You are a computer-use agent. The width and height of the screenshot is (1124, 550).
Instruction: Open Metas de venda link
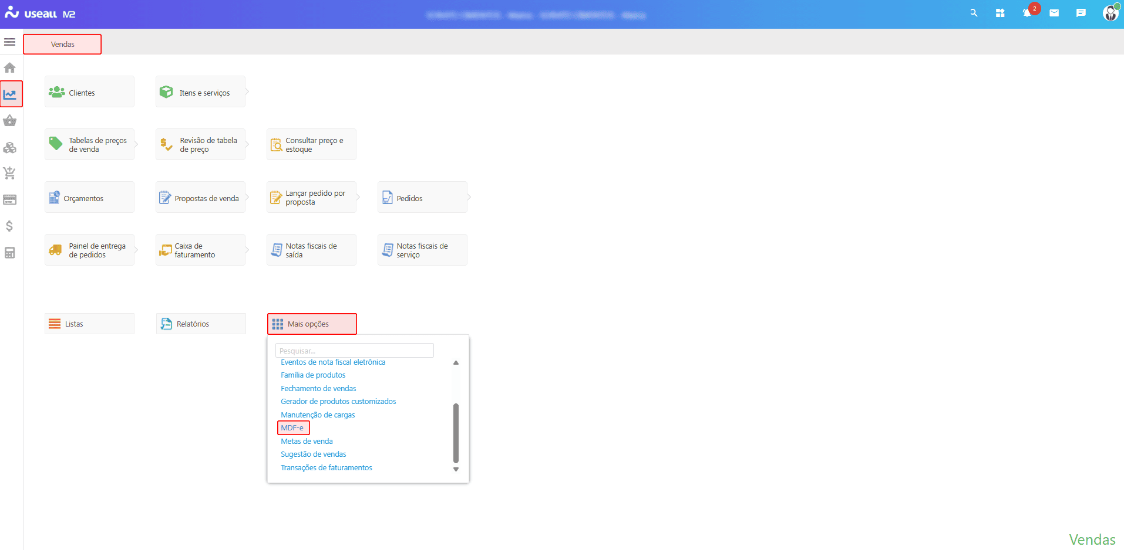pos(307,442)
